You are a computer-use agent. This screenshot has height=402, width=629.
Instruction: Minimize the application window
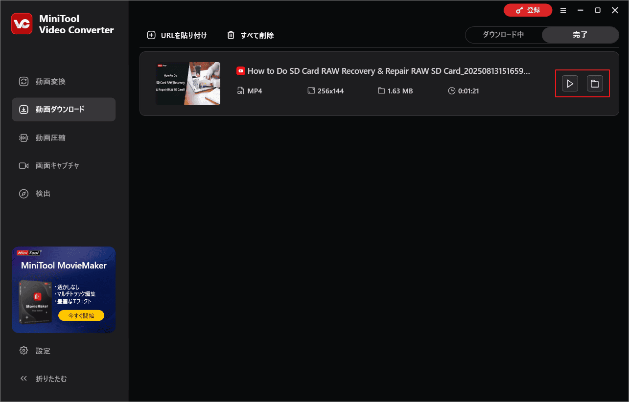click(x=580, y=10)
